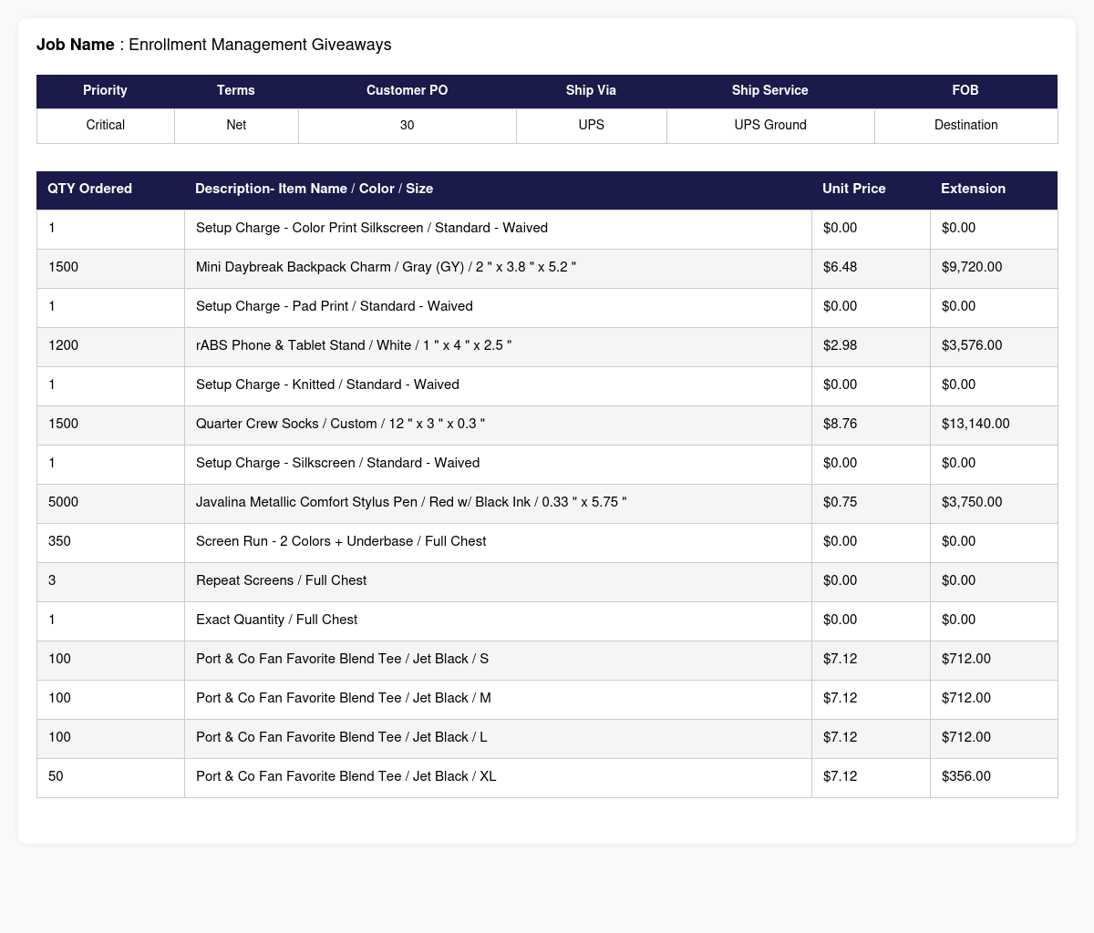Click the Unit Price column header
Viewport: 1094px width, 933px height.
pyautogui.click(x=871, y=190)
